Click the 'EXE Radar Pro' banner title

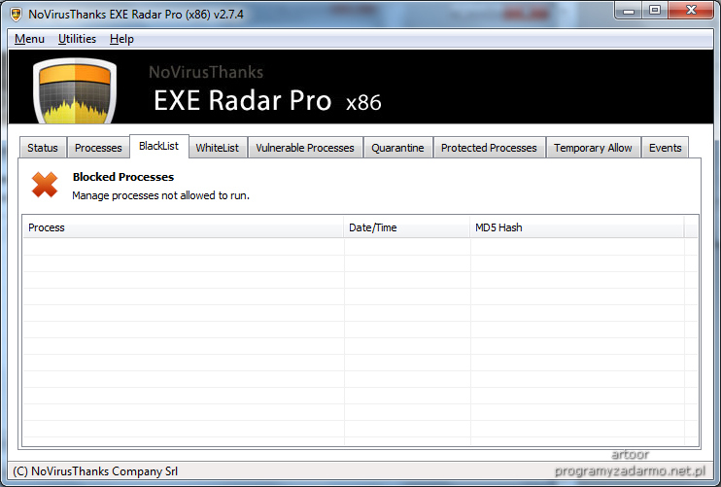point(242,100)
